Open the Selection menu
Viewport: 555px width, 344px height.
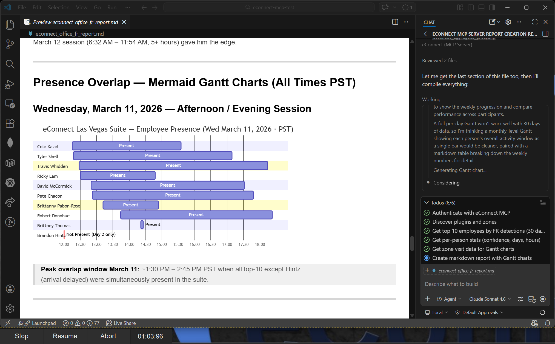[58, 7]
